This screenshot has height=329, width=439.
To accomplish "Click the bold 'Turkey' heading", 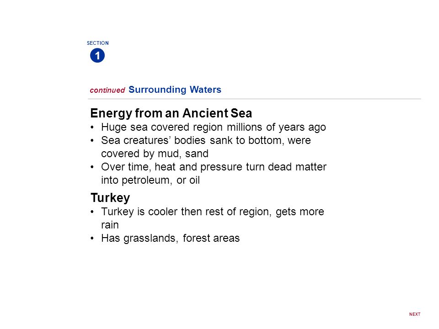I will click(110, 198).
